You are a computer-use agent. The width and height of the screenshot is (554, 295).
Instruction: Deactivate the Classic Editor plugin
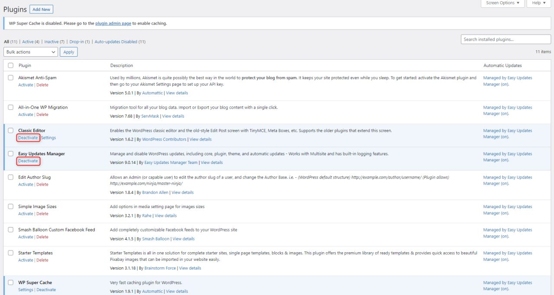pyautogui.click(x=28, y=138)
